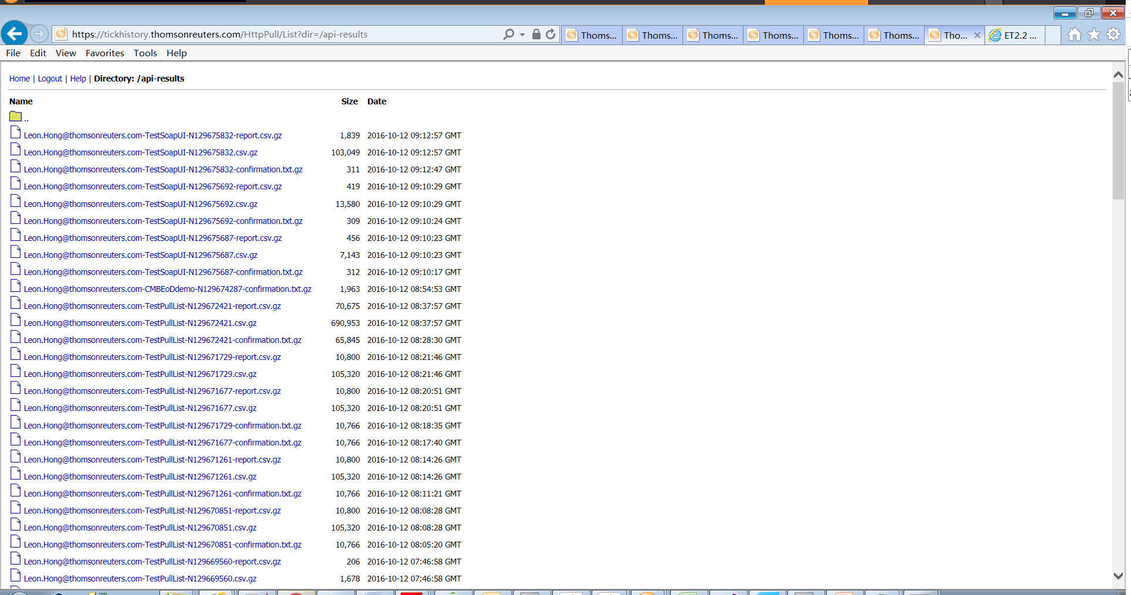The width and height of the screenshot is (1131, 595).
Task: Click the Logout link
Action: click(50, 78)
